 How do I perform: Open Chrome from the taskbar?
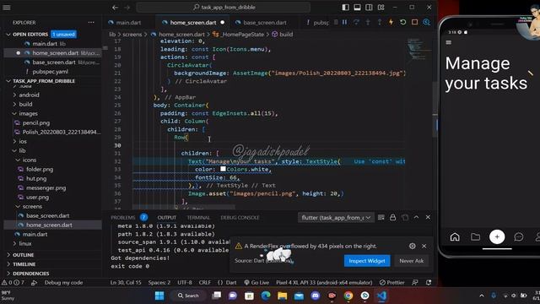coord(348,296)
